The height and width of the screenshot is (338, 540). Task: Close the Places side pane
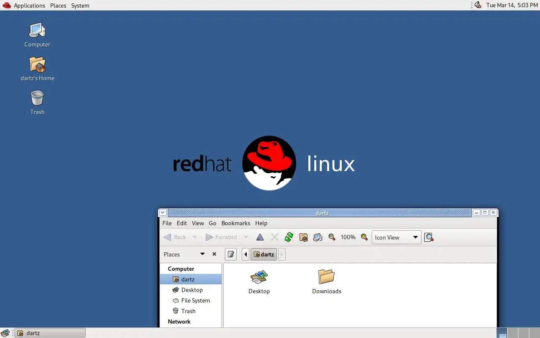point(214,254)
